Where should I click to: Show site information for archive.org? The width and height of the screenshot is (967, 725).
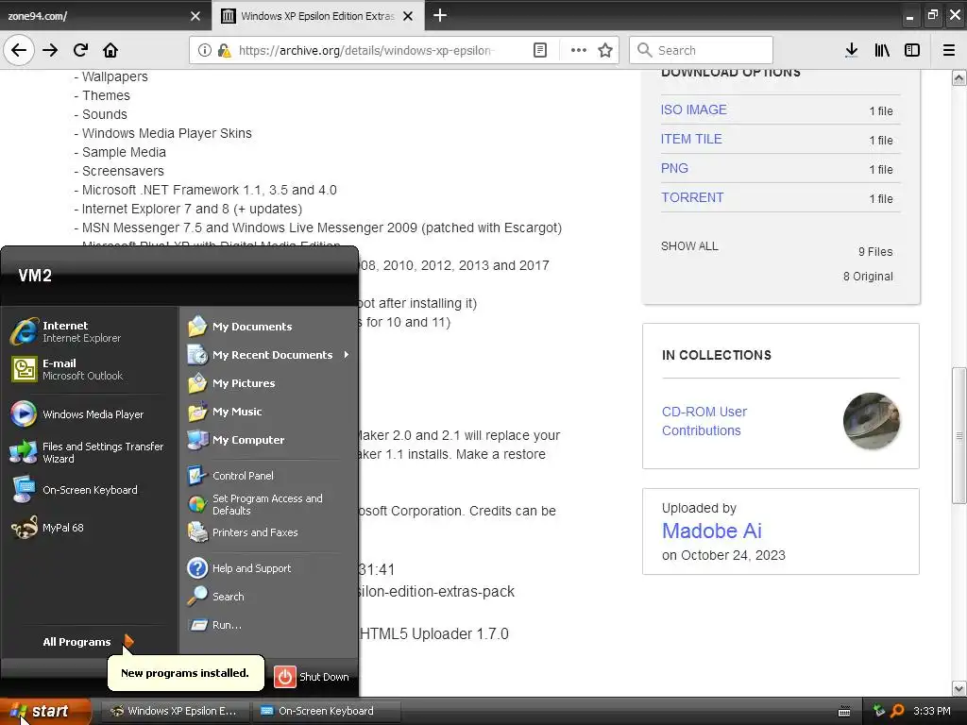point(204,50)
